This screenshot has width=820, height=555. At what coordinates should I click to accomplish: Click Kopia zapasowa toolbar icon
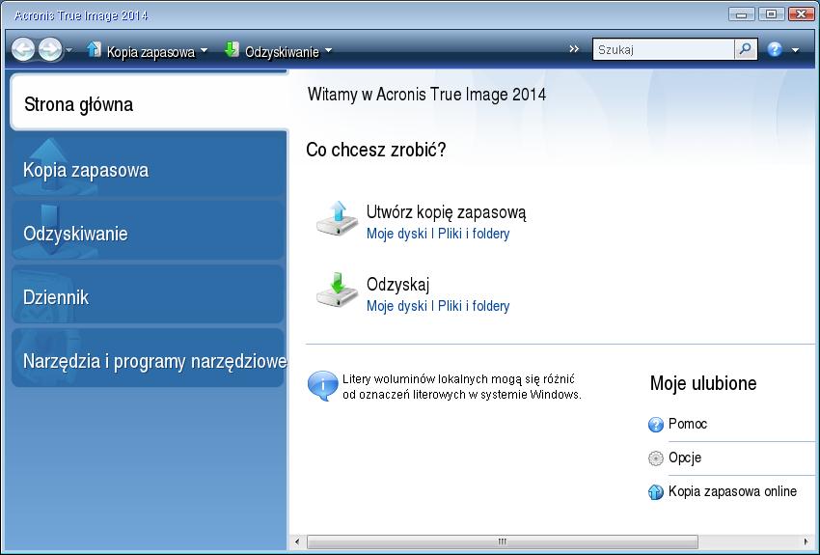click(95, 49)
